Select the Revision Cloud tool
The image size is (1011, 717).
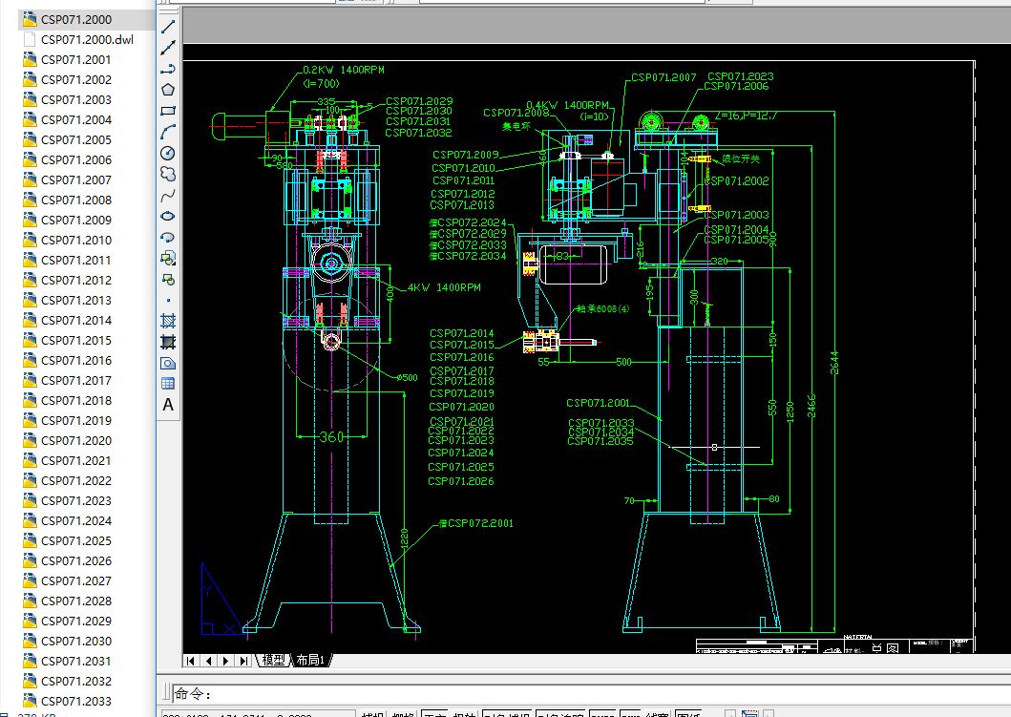click(168, 174)
